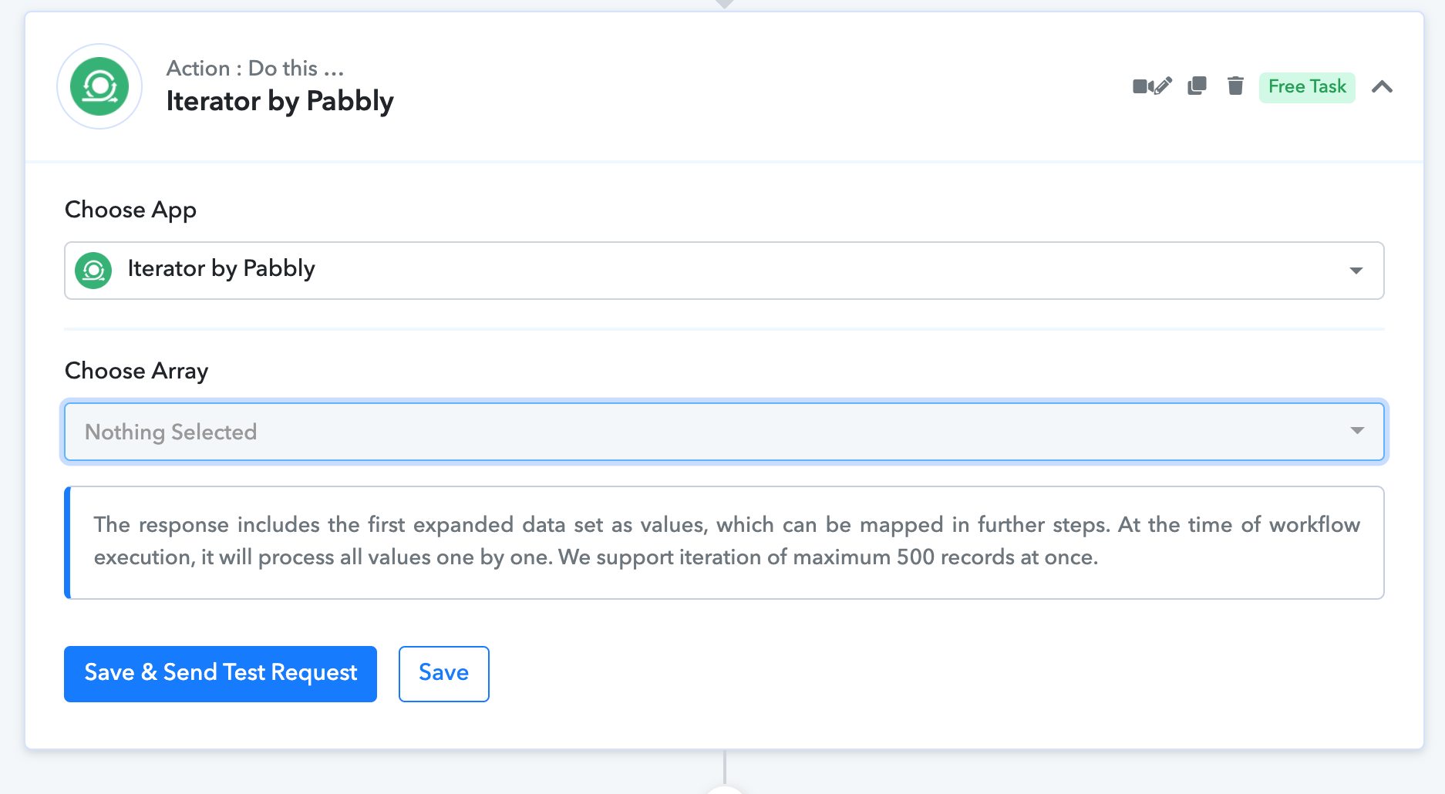
Task: Open the Choose App dropdown arrow
Action: click(1356, 271)
